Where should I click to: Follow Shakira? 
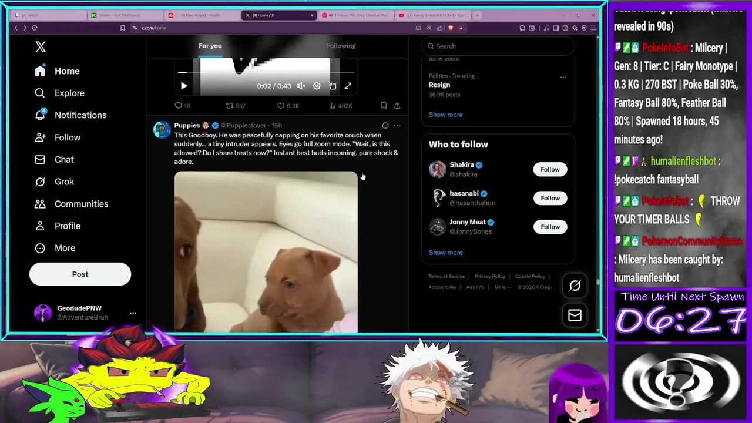tap(550, 169)
